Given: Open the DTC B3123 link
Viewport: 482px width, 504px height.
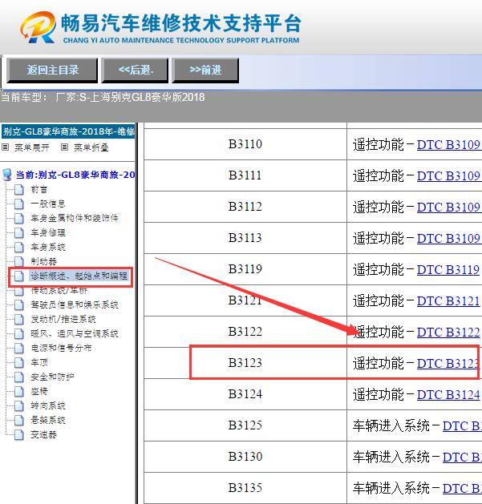Looking at the screenshot, I should tap(448, 363).
